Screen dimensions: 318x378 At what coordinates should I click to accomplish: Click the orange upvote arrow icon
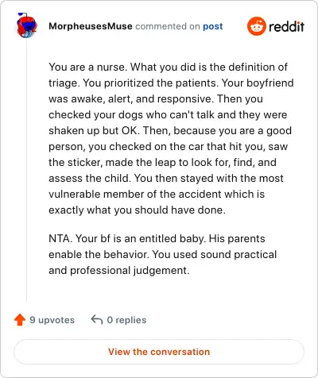(20, 320)
